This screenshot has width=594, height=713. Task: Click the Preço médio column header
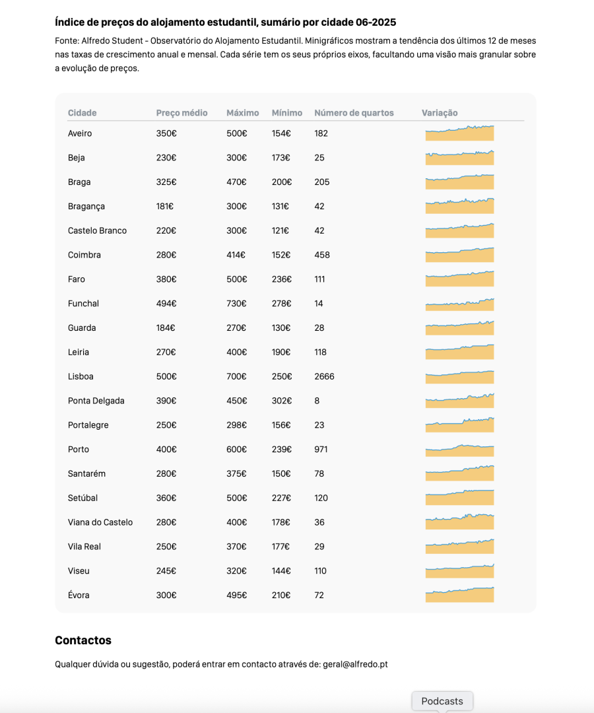181,113
